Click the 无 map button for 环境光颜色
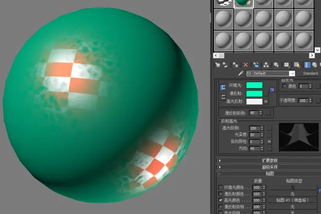Image resolution: width=321 pixels, height=214 pixels. coord(292,187)
